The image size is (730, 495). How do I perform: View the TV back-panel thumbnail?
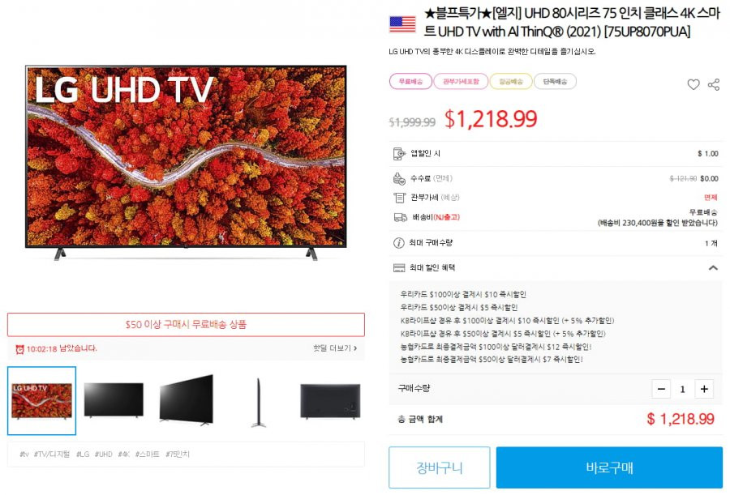click(330, 401)
